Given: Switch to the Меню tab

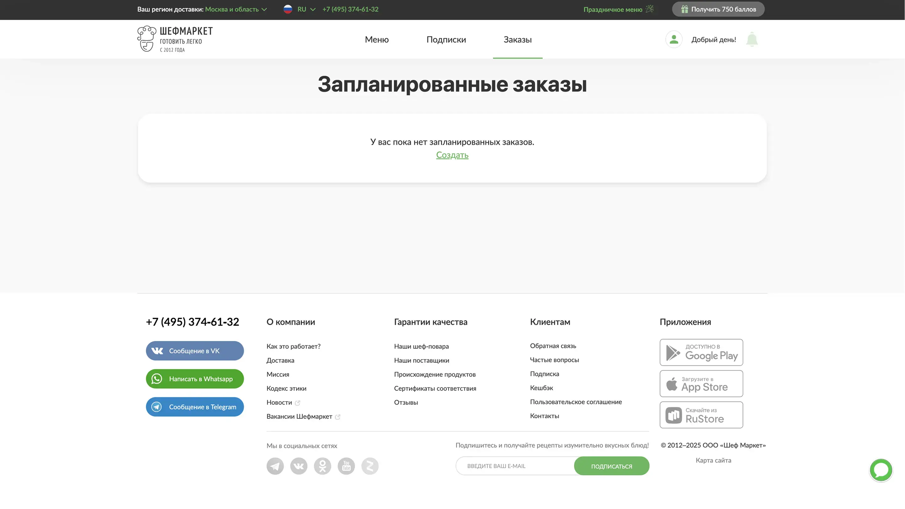Looking at the screenshot, I should point(377,40).
